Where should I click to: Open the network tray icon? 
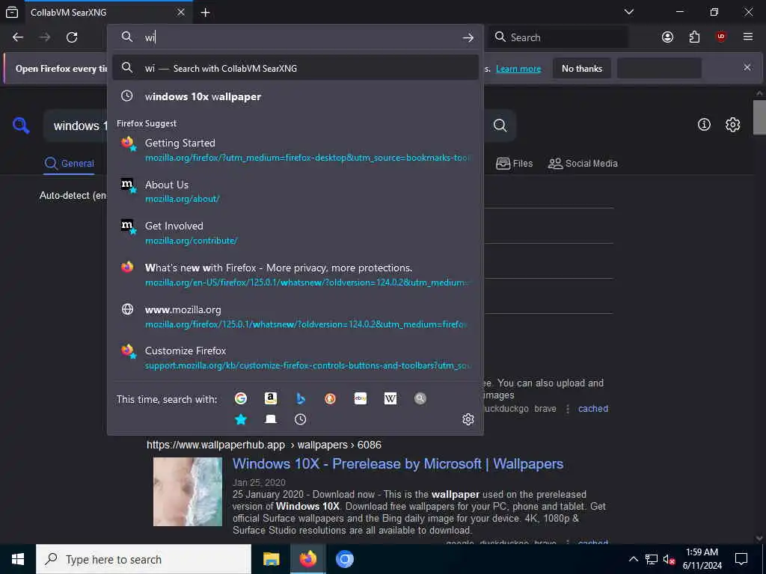coord(652,559)
